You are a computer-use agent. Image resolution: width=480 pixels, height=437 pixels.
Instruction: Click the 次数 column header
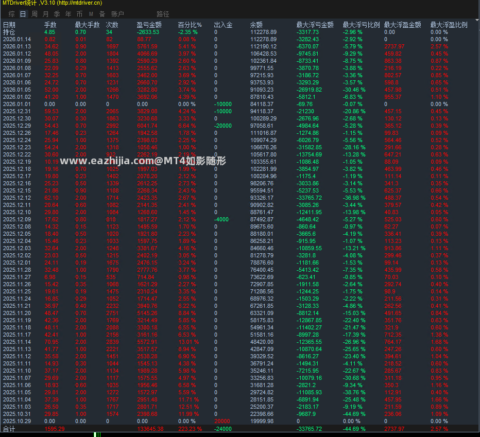tap(112, 25)
